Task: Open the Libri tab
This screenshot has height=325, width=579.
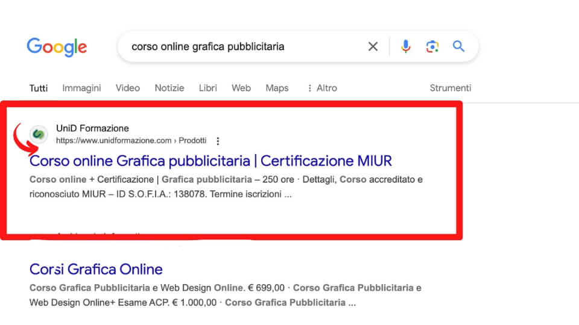Action: coord(208,88)
